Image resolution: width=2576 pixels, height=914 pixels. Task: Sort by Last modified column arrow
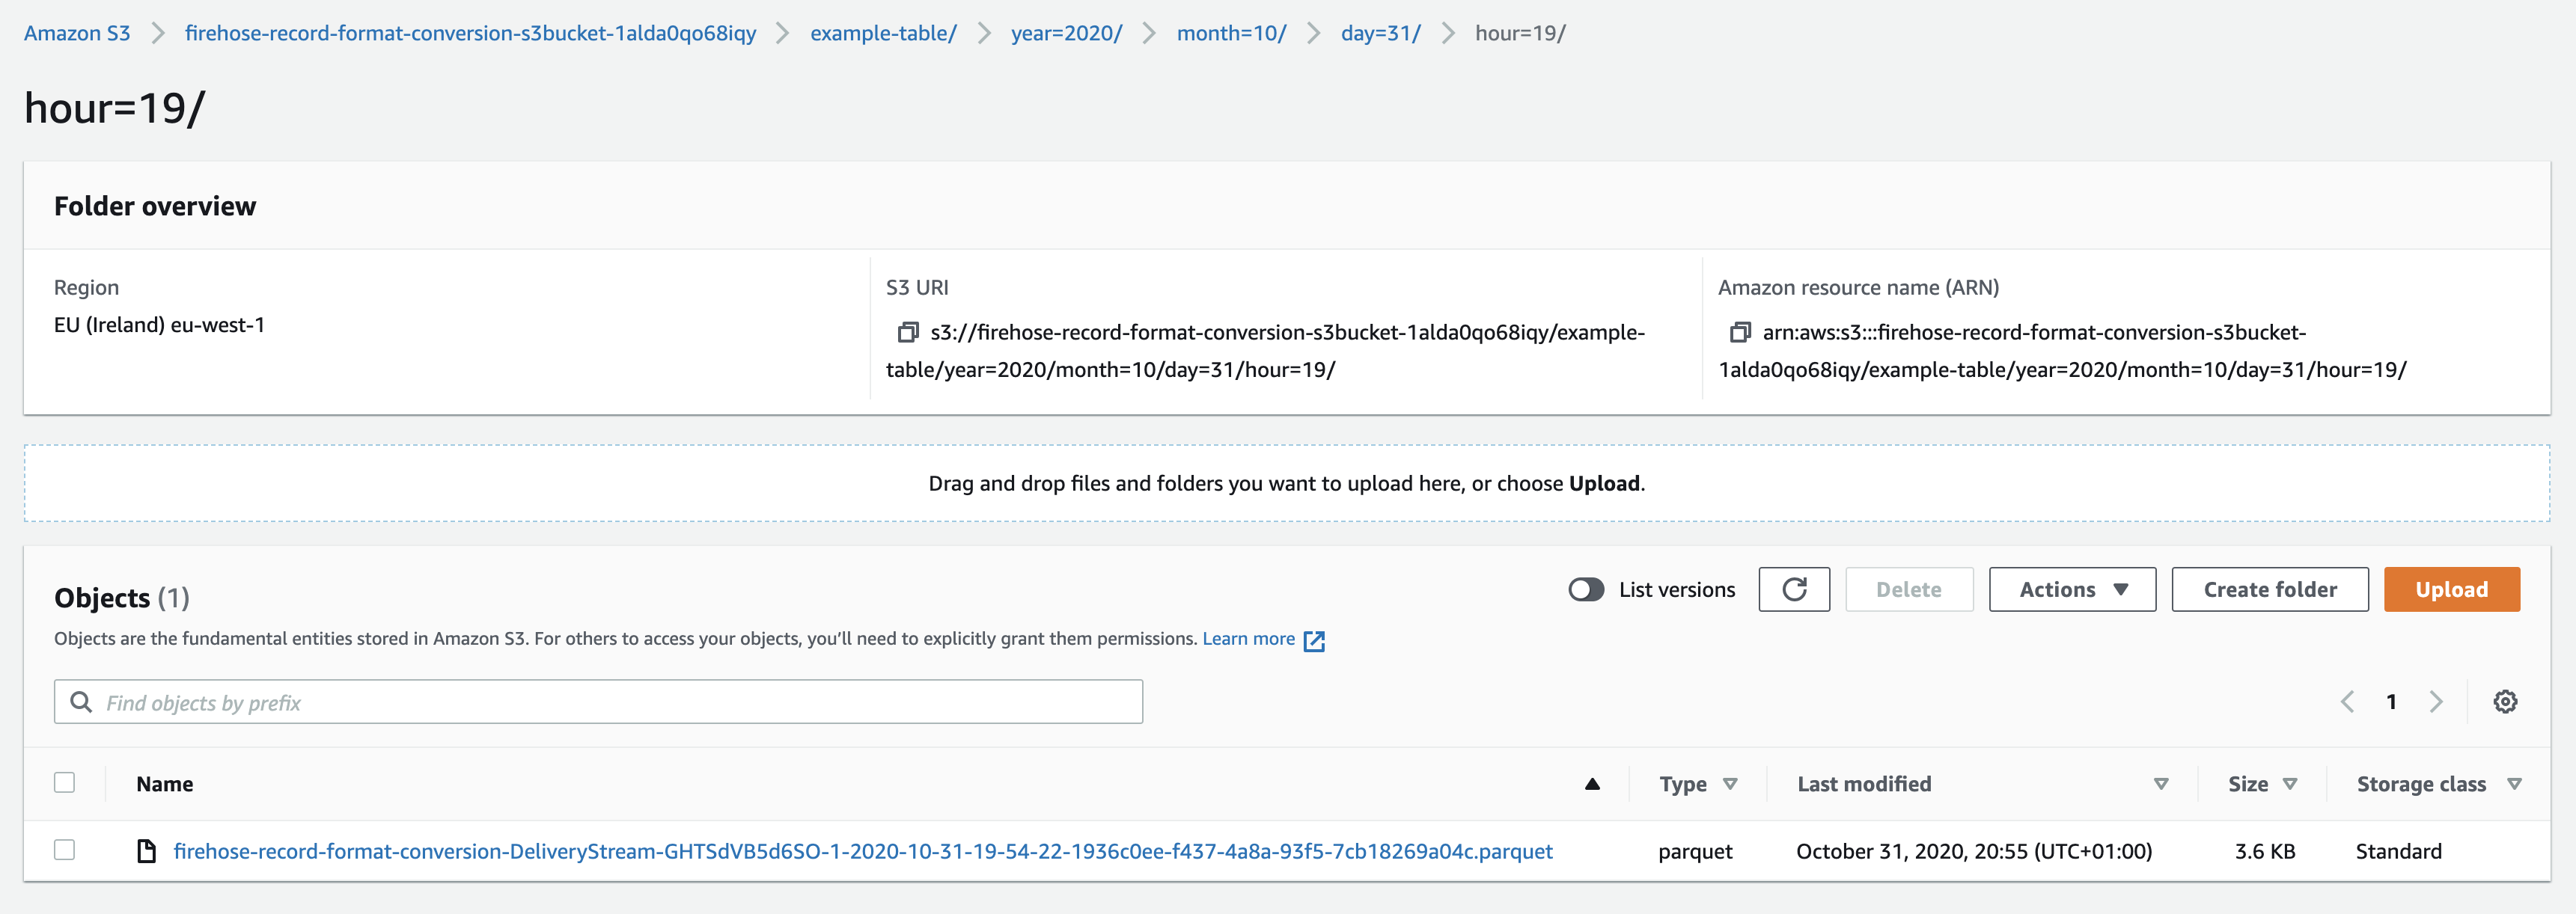(2160, 784)
